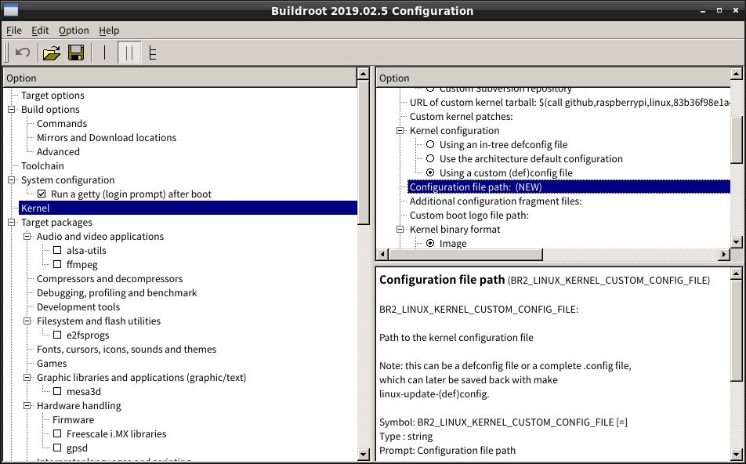This screenshot has height=464, width=746.
Task: Click left tree scrollbar down arrow
Action: [364, 454]
